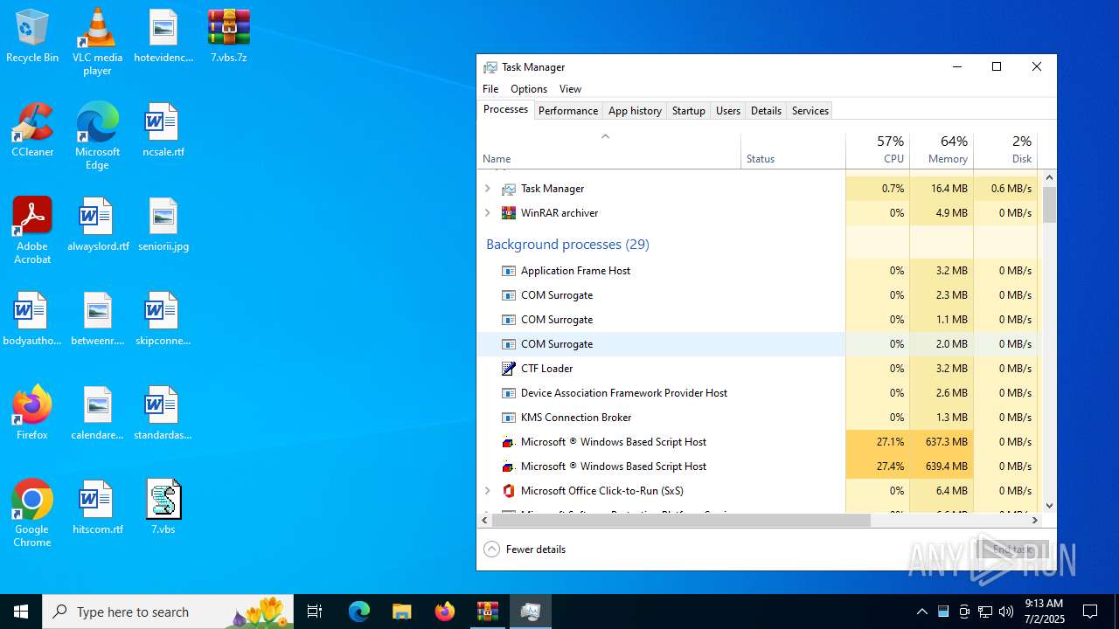
Task: Open VLC media player desktop icon
Action: tap(97, 42)
